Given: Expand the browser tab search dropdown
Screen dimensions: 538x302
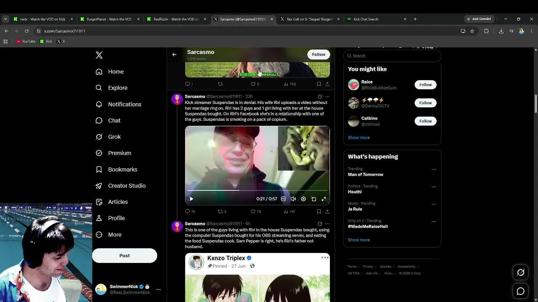Looking at the screenshot, I should pyautogui.click(x=5, y=19).
